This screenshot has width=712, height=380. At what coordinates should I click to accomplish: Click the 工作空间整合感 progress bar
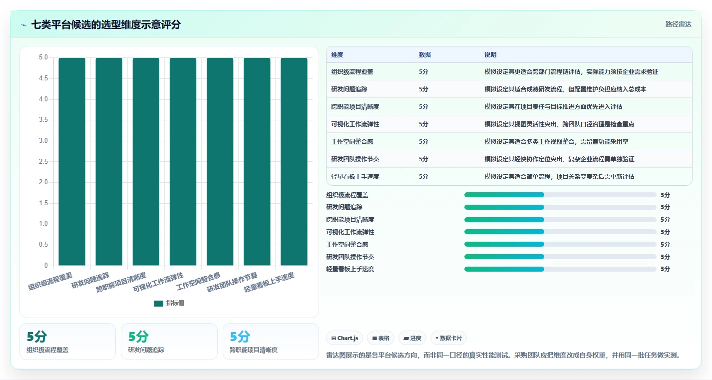click(x=560, y=244)
